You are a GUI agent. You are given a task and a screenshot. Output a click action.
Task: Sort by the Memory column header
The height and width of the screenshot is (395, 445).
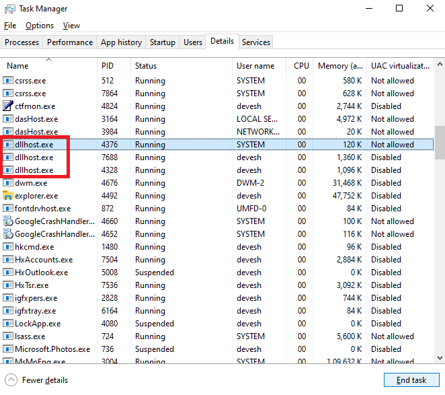point(339,66)
